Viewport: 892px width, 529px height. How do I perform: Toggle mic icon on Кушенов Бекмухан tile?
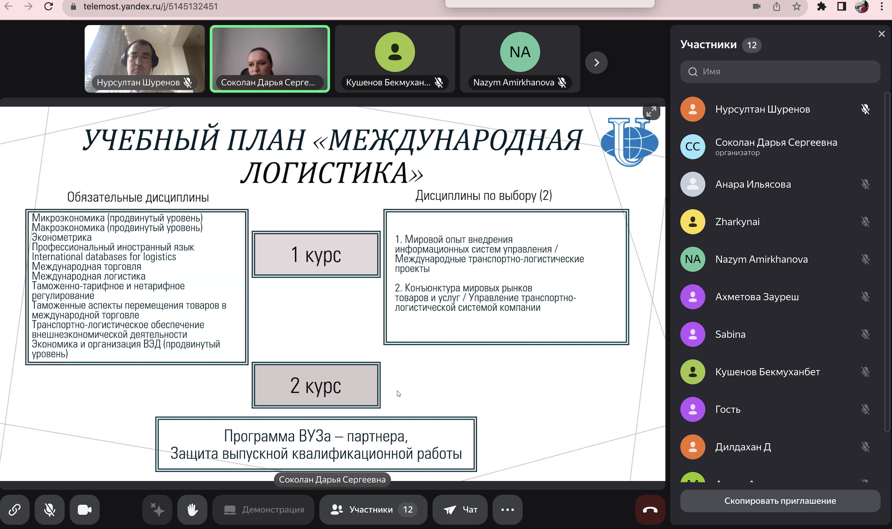[439, 82]
